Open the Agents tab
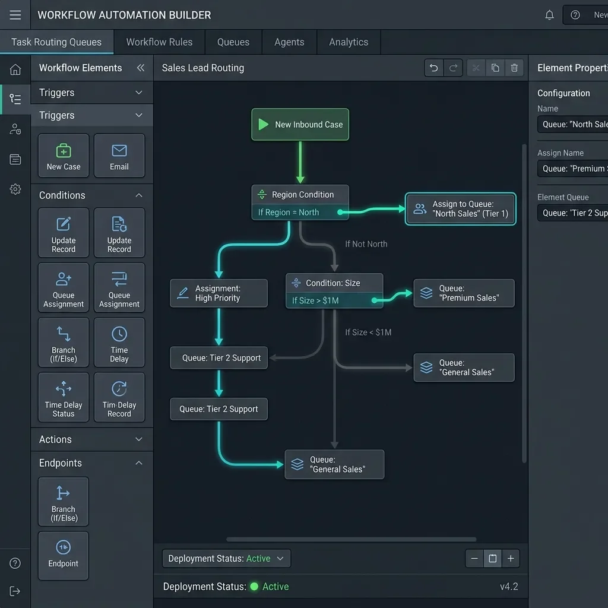Screen dimensions: 608x608 [x=289, y=42]
